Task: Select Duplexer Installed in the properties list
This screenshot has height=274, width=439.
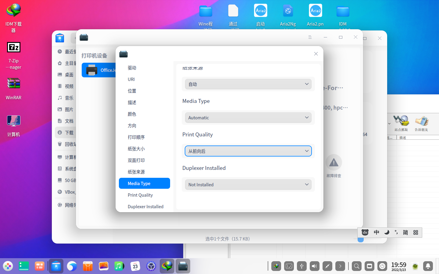Action: tap(145, 207)
